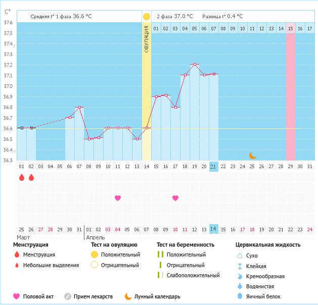Select the highlighted date 14 in calendar row

[214, 229]
